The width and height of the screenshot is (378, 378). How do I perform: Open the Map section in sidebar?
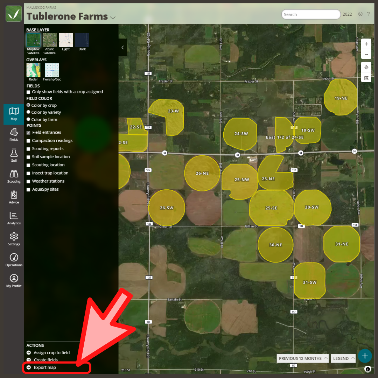click(x=14, y=114)
